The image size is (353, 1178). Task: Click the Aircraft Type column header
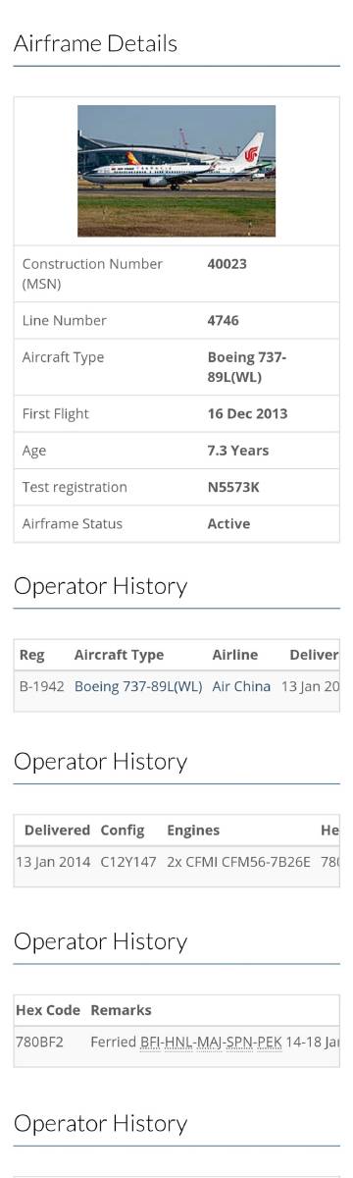click(120, 655)
